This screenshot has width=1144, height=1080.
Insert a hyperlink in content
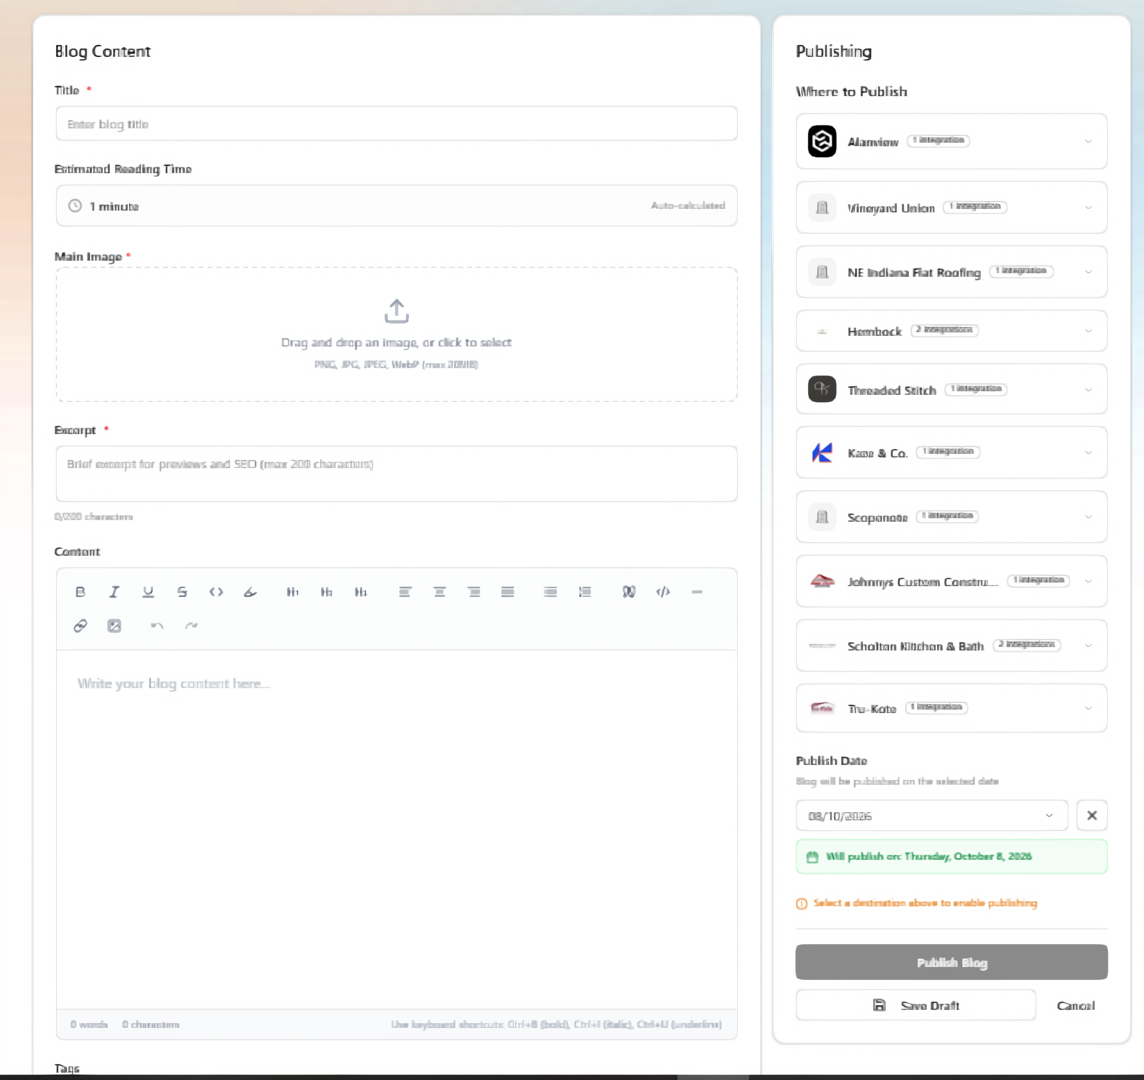click(x=80, y=626)
